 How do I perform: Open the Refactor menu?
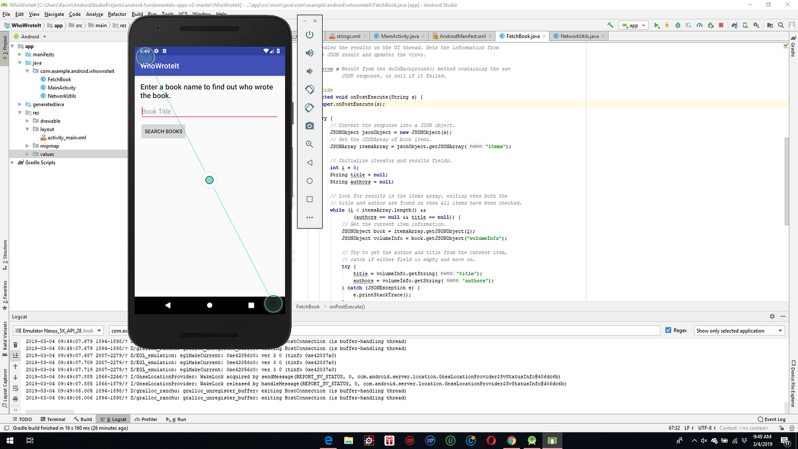[117, 14]
